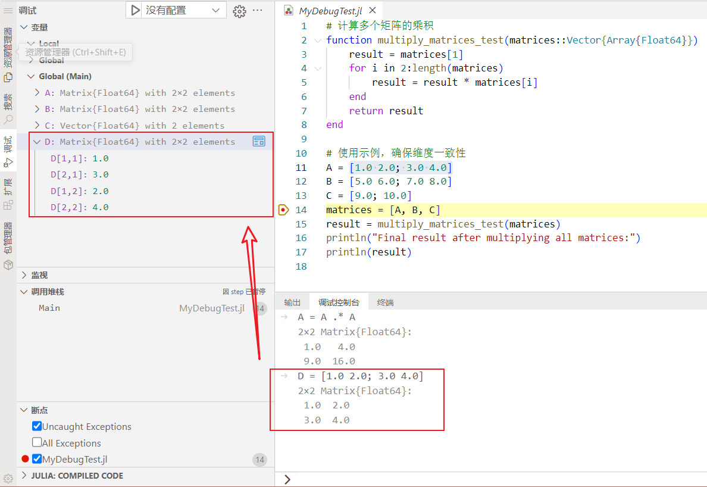707x487 pixels.
Task: Open the debug panel's three-dot more actions
Action: [258, 10]
